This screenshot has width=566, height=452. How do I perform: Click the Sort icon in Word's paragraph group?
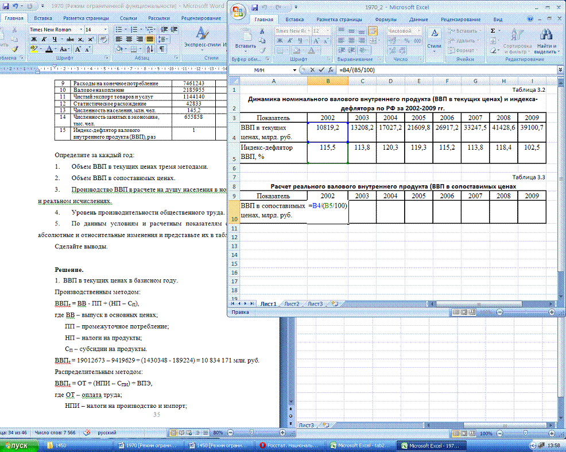click(x=151, y=49)
